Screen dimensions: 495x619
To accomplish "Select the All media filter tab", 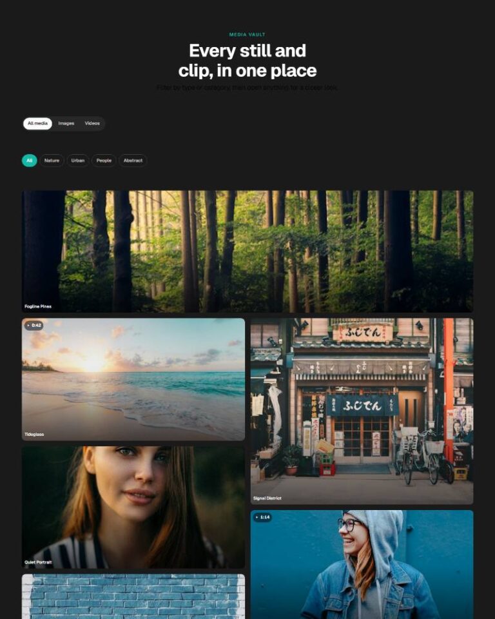I will [x=37, y=124].
